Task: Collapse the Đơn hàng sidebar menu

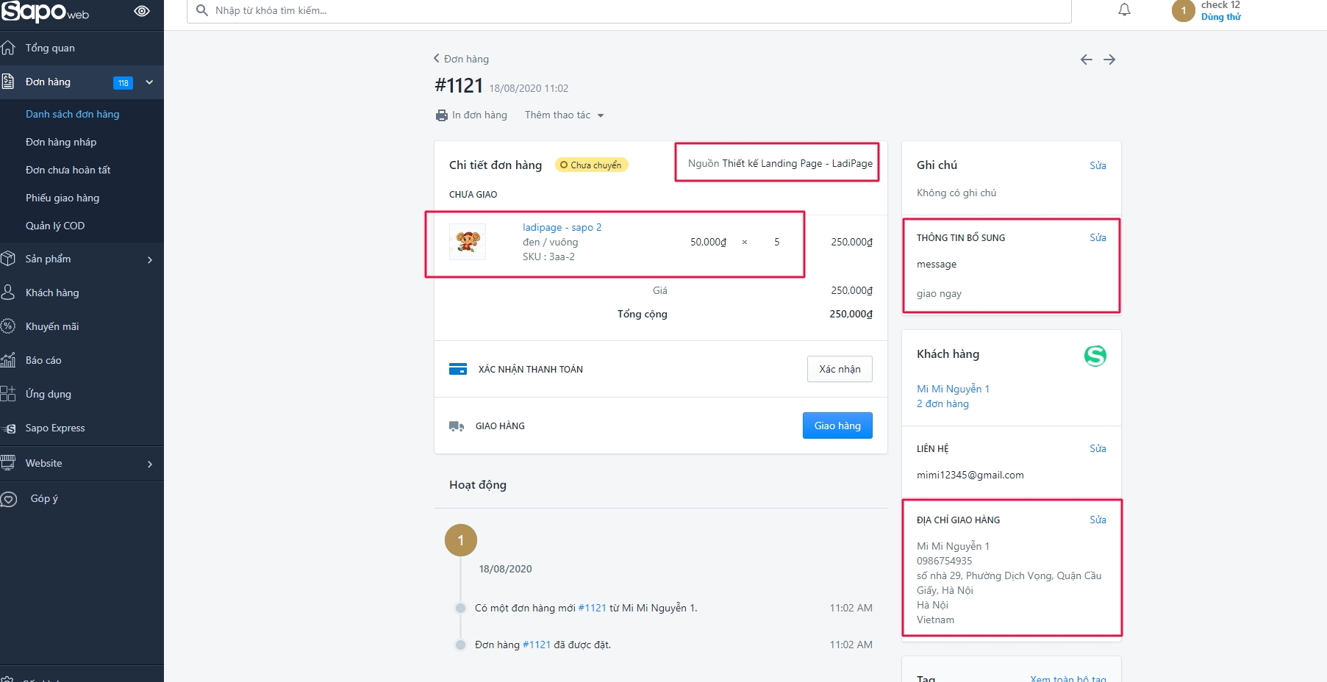Action: (x=149, y=82)
